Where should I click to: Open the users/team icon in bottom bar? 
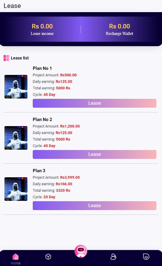113,257
